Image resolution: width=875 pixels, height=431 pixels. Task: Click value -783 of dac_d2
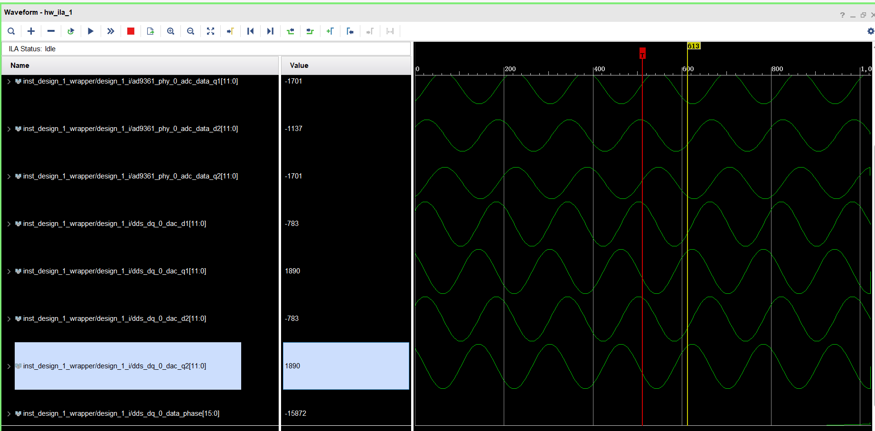(x=292, y=319)
